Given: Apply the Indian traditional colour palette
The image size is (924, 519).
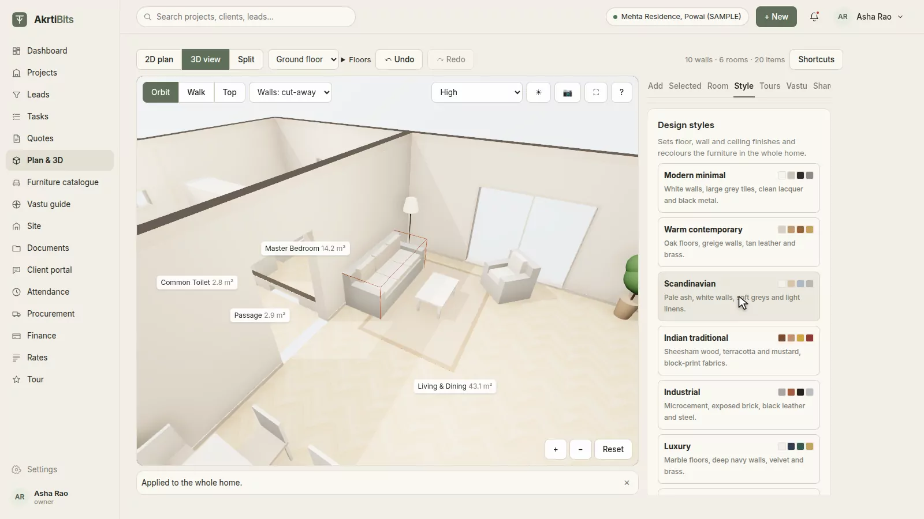Looking at the screenshot, I should tap(796, 338).
